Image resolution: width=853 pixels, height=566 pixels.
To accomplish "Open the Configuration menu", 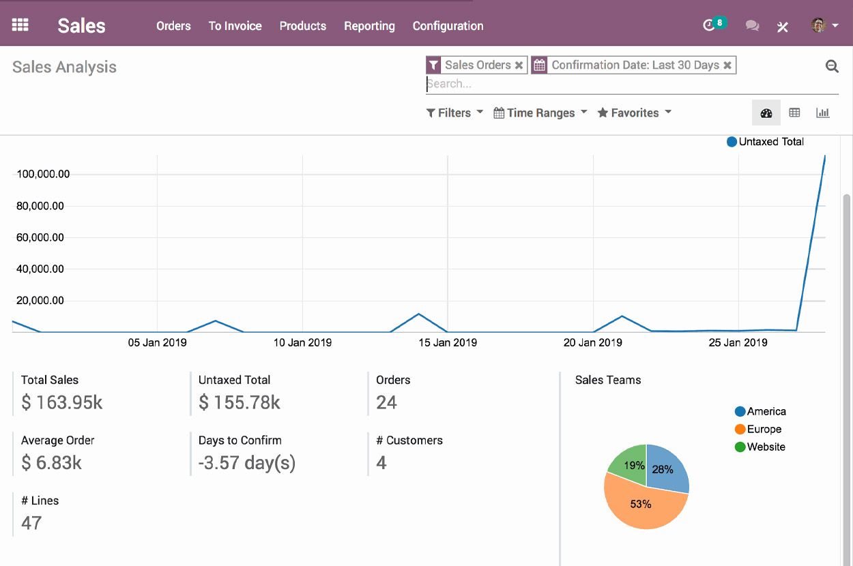I will click(x=448, y=26).
